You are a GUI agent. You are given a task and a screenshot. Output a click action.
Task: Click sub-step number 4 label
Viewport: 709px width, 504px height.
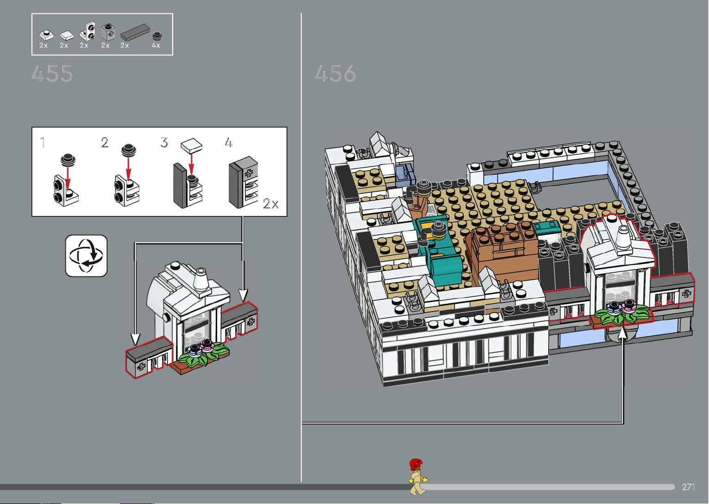tap(229, 142)
